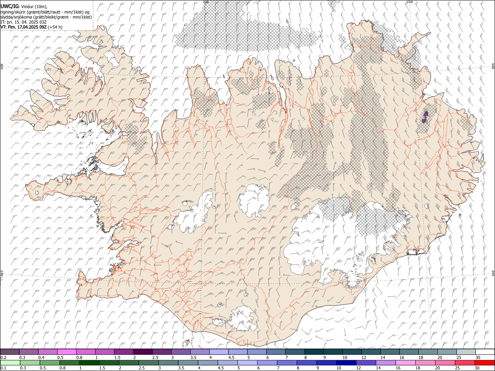The height and width of the screenshot is (371, 495).
Task: Click the '0.2' label under the purple scale
Action: 3,357
